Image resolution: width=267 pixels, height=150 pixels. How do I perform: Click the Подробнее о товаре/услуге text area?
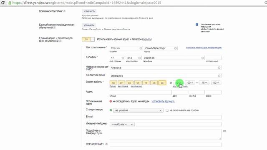(165, 135)
